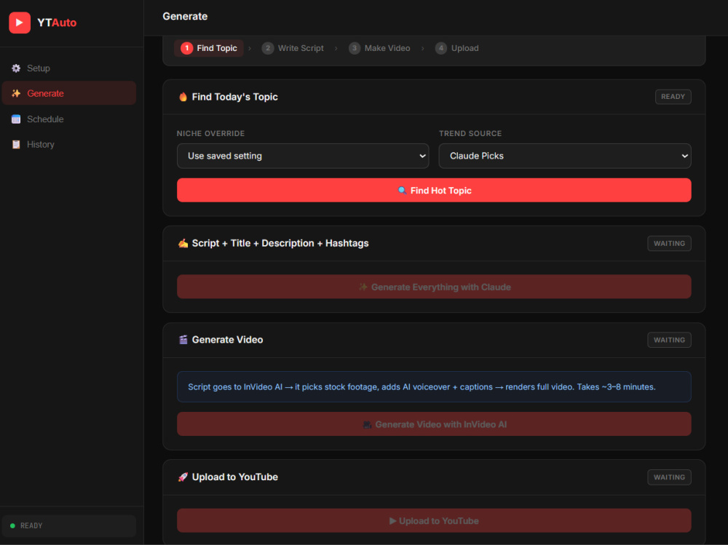Click the InVideo AI info message box
The image size is (728, 545).
434,386
